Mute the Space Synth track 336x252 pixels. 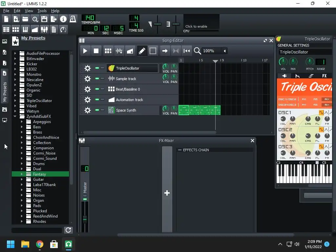(97, 110)
